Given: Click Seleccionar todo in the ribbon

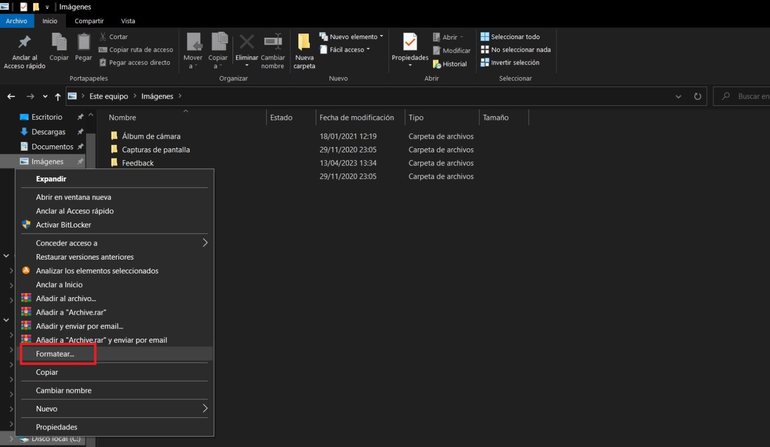Looking at the screenshot, I should tap(510, 37).
